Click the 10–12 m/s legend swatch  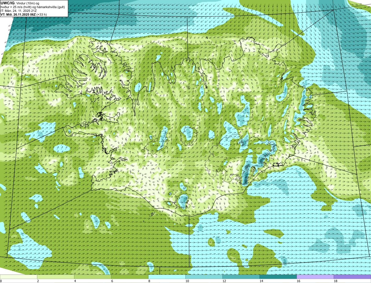click(x=204, y=277)
